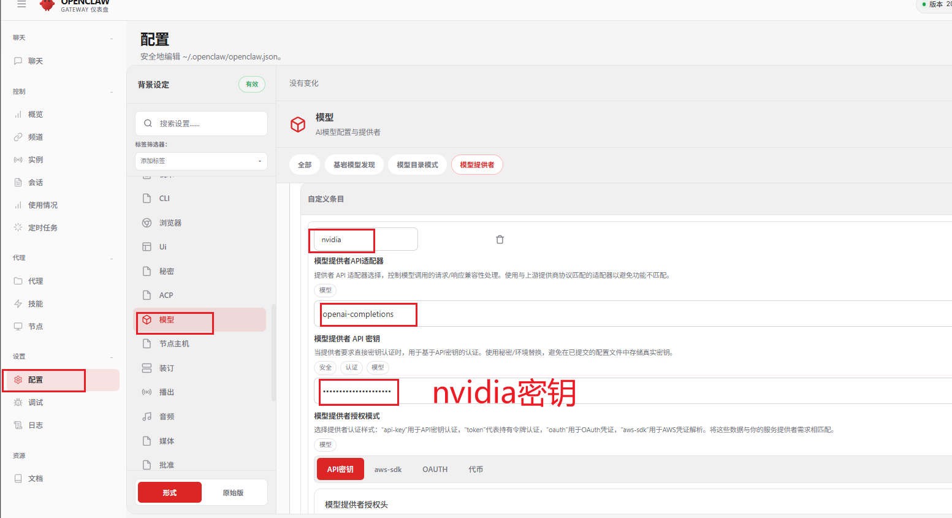
Task: Open 定时任务 scheduled tasks page
Action: point(42,228)
